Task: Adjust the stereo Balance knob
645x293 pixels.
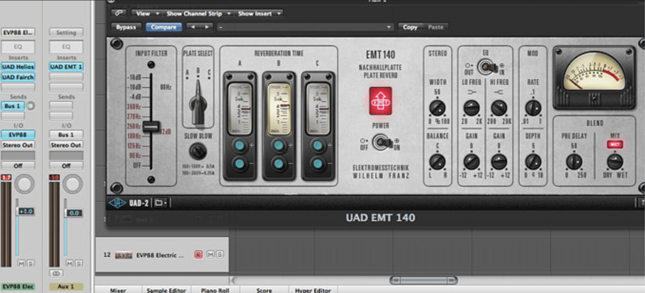Action: coord(437,162)
